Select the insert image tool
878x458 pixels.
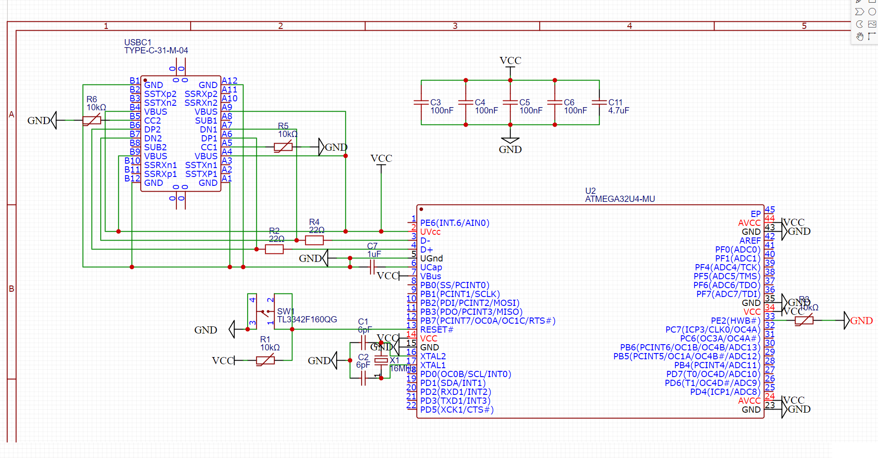click(872, 24)
